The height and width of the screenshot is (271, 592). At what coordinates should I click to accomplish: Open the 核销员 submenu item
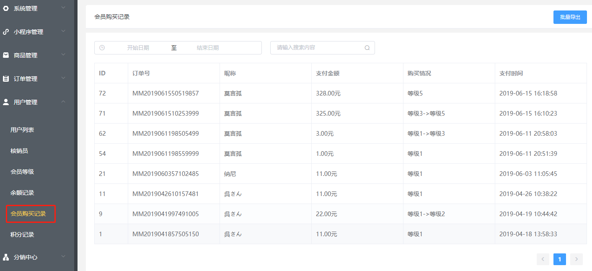19,151
